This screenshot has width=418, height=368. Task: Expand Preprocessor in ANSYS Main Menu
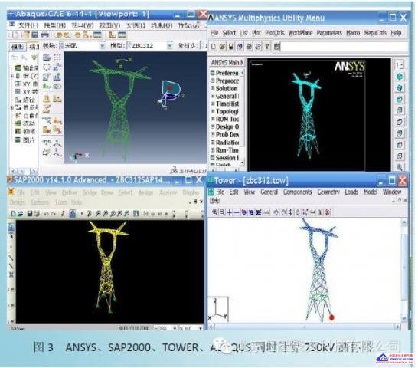pyautogui.click(x=213, y=80)
